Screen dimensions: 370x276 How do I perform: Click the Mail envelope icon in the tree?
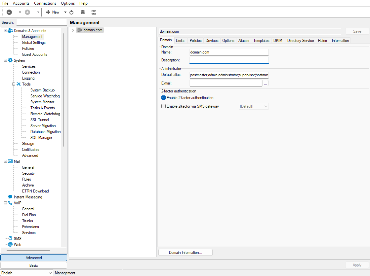[x=10, y=161]
